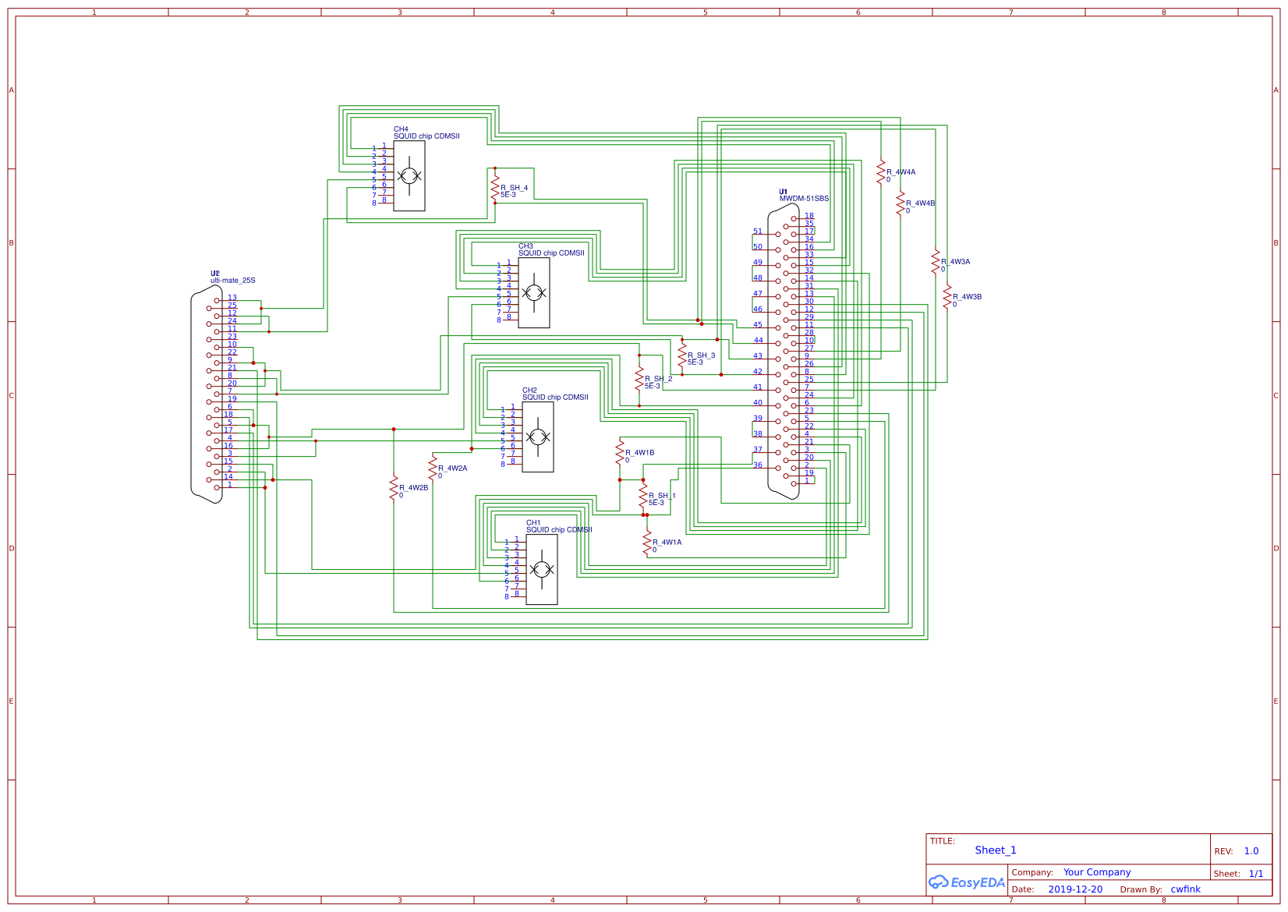Select shunt resistor R_SH_1

click(643, 497)
